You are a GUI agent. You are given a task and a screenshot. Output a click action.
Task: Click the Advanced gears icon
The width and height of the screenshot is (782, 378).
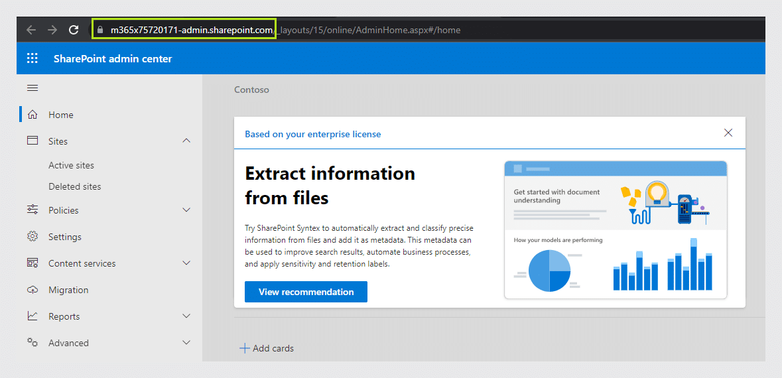pyautogui.click(x=33, y=342)
